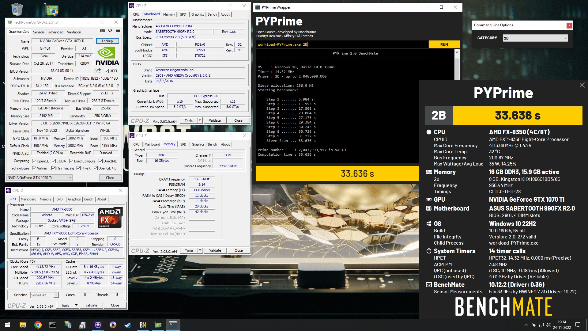Click Validate in CPU-Z Mainboard window

tap(215, 120)
